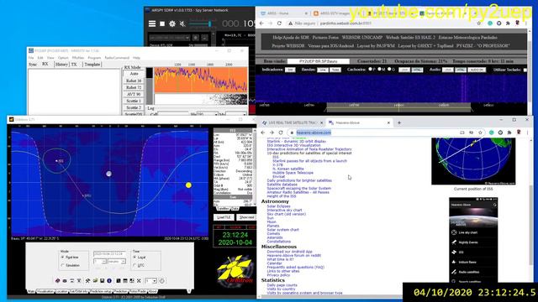Stop the radio in SDR# window
Screen dimensions: 538x302
162,23
